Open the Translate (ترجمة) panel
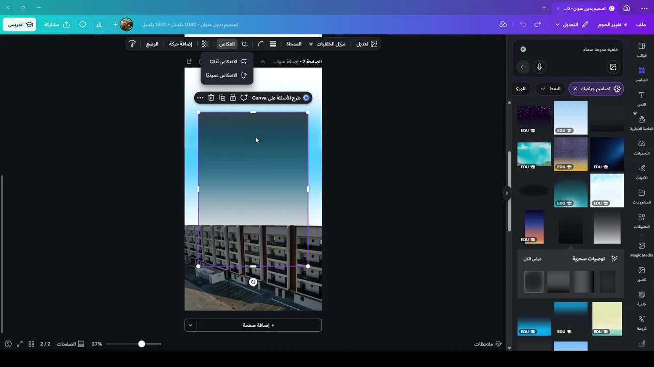Screen dimensions: 654x367 [642, 323]
